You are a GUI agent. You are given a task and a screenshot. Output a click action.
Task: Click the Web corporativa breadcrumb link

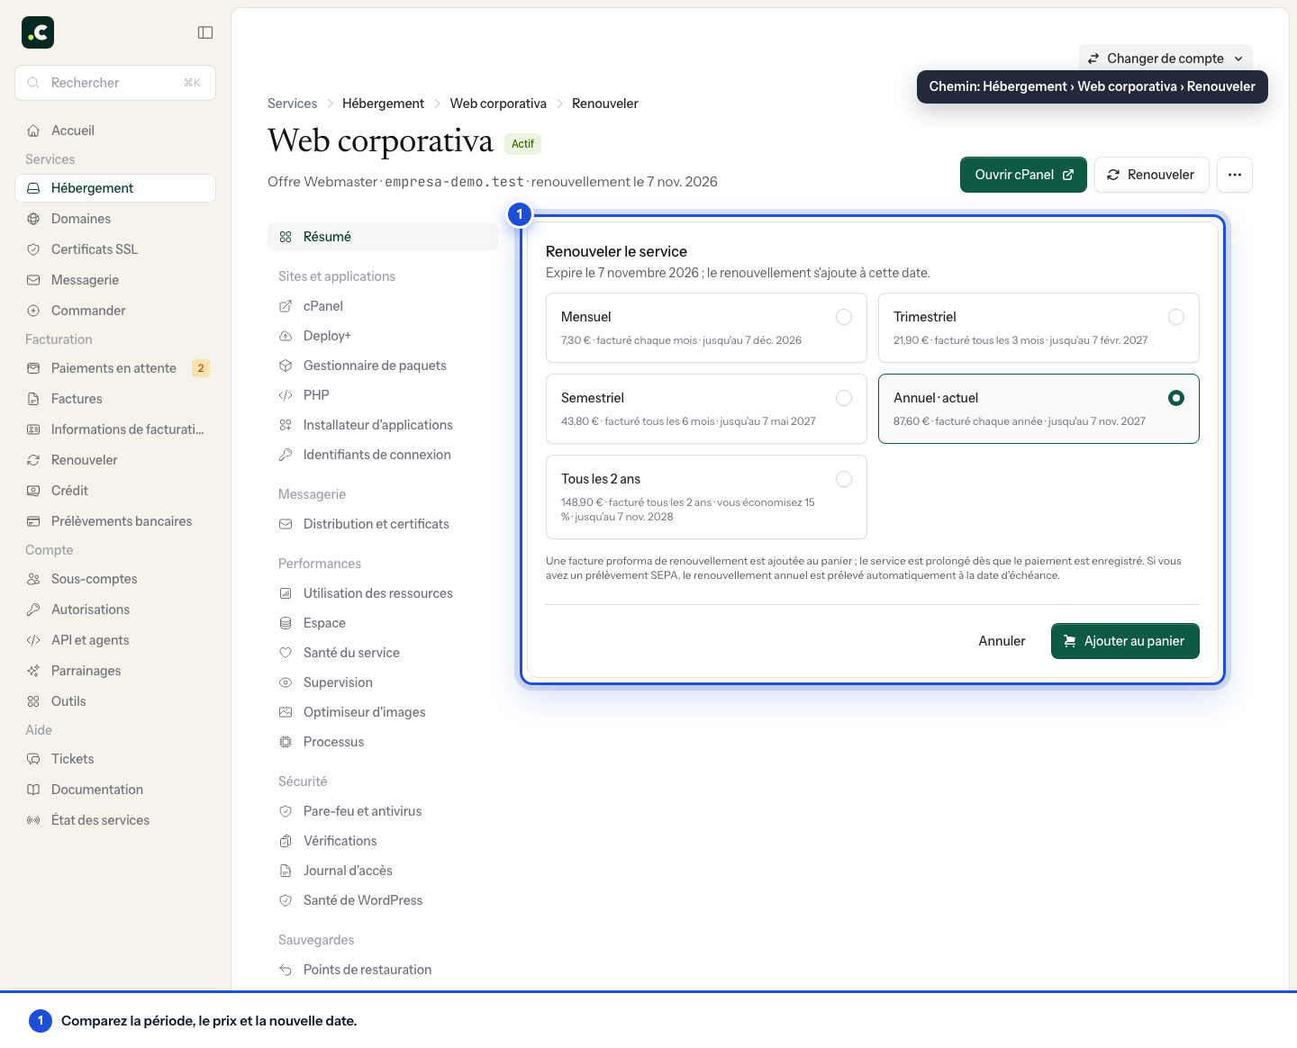tap(498, 104)
